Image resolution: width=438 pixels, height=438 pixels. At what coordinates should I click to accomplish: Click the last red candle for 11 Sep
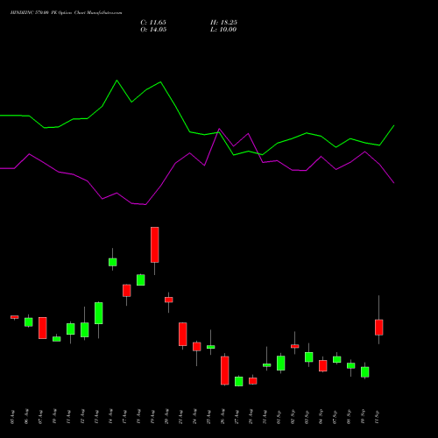[x=379, y=328]
